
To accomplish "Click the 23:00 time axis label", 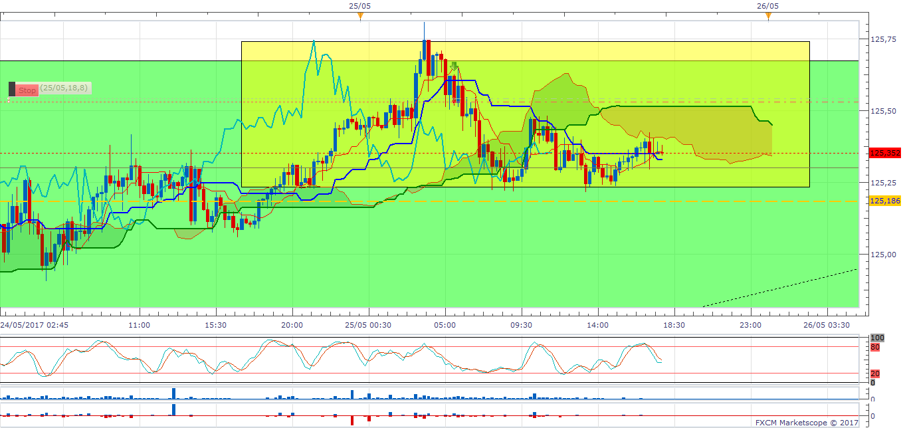I will (751, 326).
